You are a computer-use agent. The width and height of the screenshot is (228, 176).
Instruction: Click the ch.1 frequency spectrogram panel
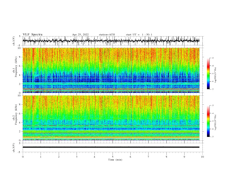click(x=111, y=70)
